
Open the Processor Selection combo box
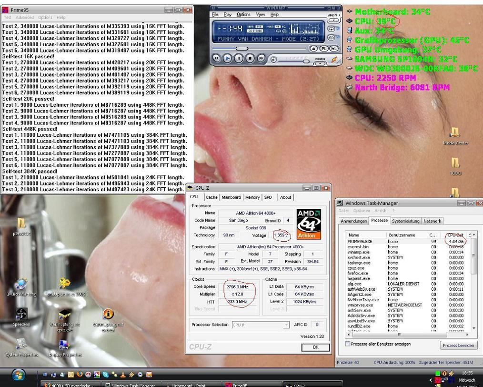pos(261,325)
